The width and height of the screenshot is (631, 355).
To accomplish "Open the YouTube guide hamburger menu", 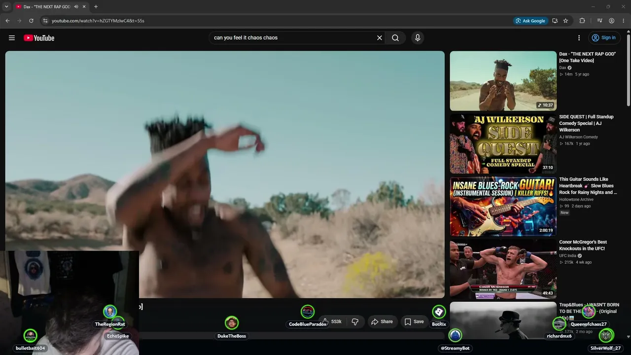I will click(x=12, y=38).
